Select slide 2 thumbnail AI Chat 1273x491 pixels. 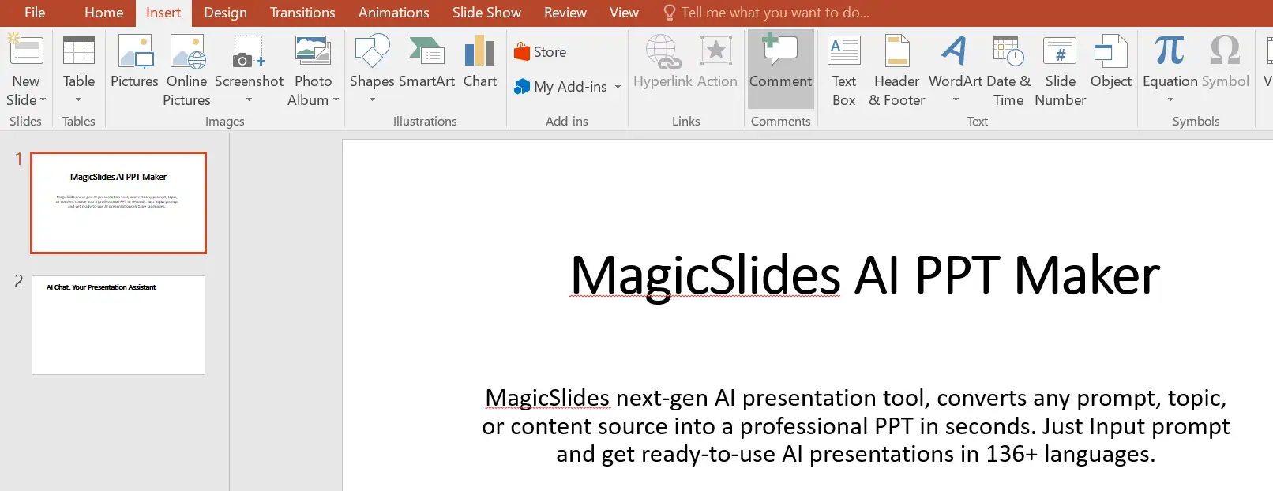click(118, 324)
